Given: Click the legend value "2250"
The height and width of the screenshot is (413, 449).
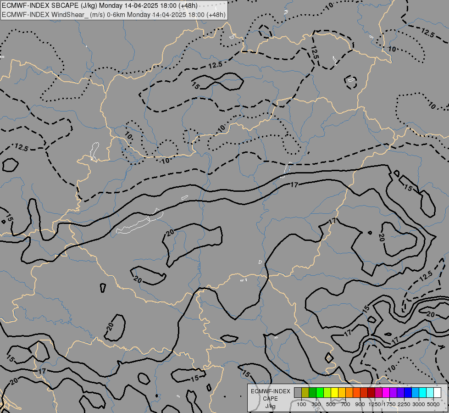Looking at the screenshot, I should pos(404,404).
